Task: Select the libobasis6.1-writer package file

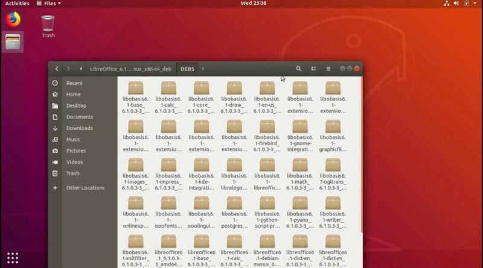Action: 333,212
